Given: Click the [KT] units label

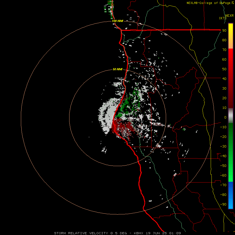Looking at the screenshot, I should (223, 18).
